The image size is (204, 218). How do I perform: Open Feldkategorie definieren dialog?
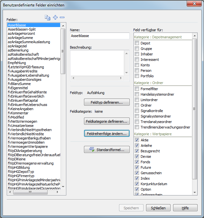pyautogui.click(x=107, y=121)
